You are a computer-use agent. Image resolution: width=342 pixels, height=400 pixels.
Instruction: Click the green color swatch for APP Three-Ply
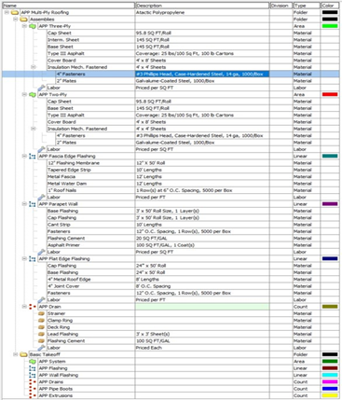[x=330, y=26]
